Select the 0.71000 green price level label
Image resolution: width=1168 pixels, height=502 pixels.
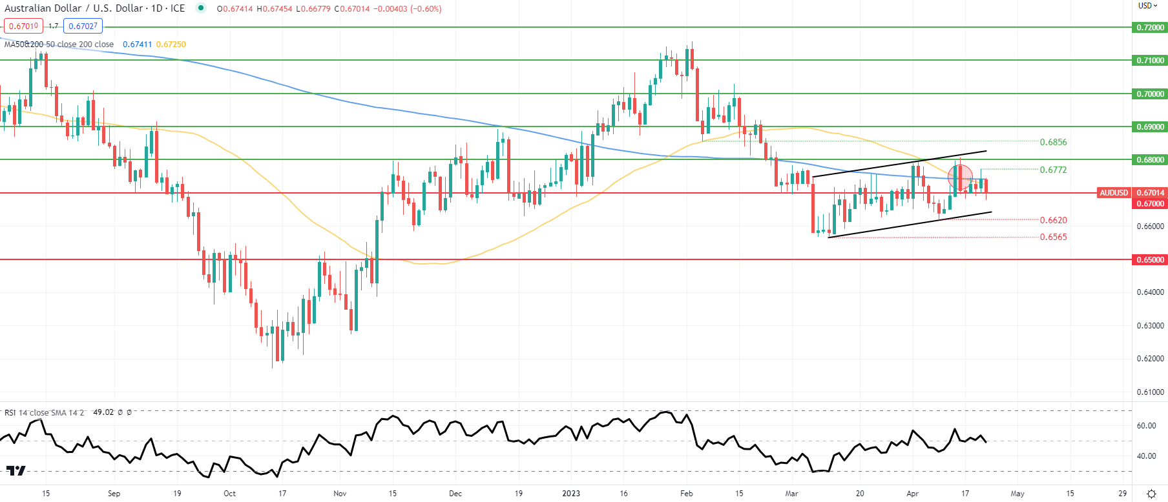click(x=1150, y=61)
